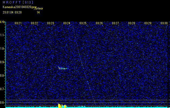The width and height of the screenshot is (170, 108).
Task: Select the Kameoka2301040320.png filename text
Action: coord(20,7)
